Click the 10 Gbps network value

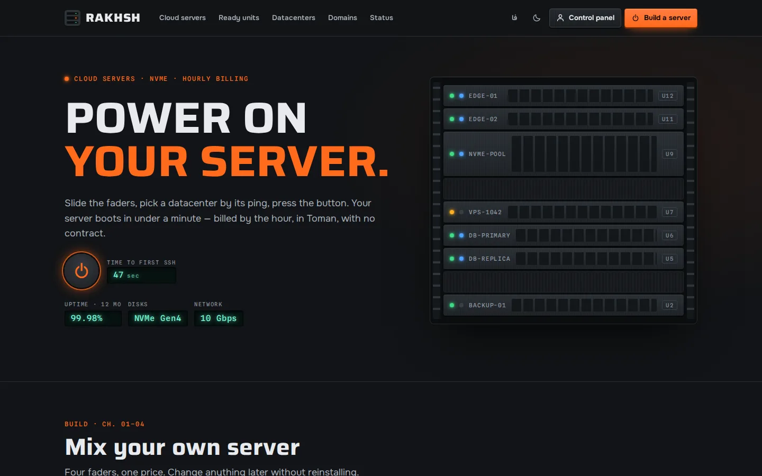(x=219, y=318)
